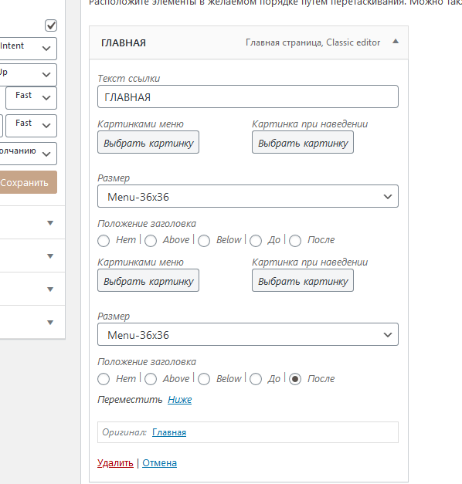Viewport: 462px width, 484px height.
Task: Click first Выбрать картинку under Картинка при наведении
Action: pyautogui.click(x=303, y=142)
